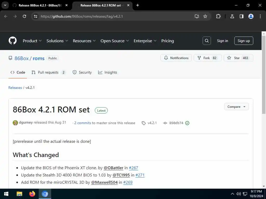Click the Sign in link
The width and height of the screenshot is (266, 199).
tap(222, 41)
